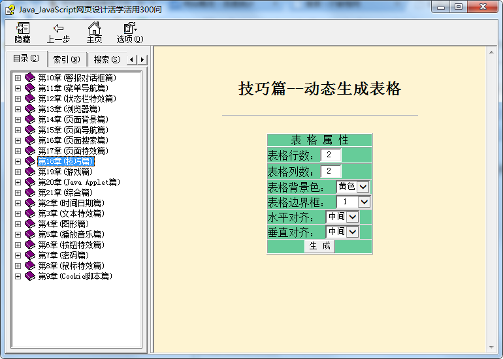The image size is (503, 359).
Task: Expand the 第20章 Java Applet篇 tree node
Action: (18, 182)
